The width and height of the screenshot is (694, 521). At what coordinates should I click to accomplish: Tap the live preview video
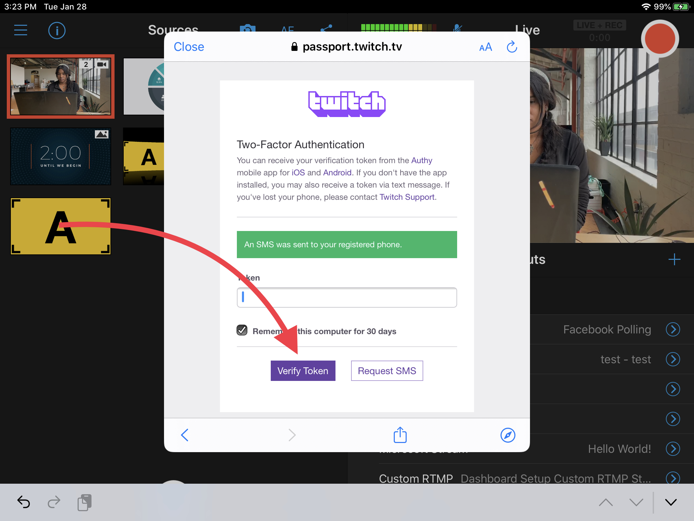point(612,145)
